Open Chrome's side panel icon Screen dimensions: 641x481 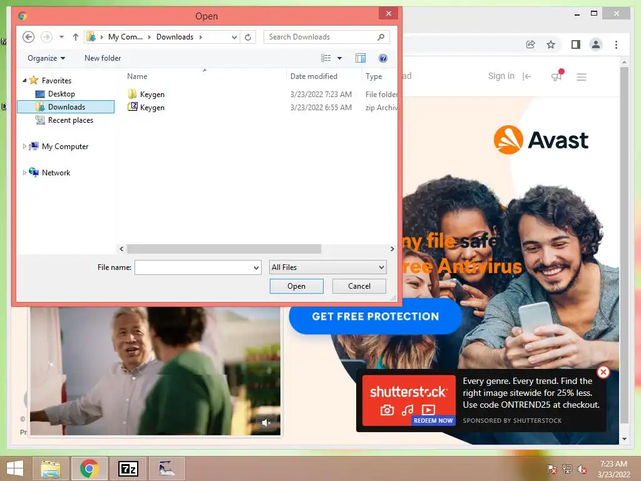[x=576, y=44]
